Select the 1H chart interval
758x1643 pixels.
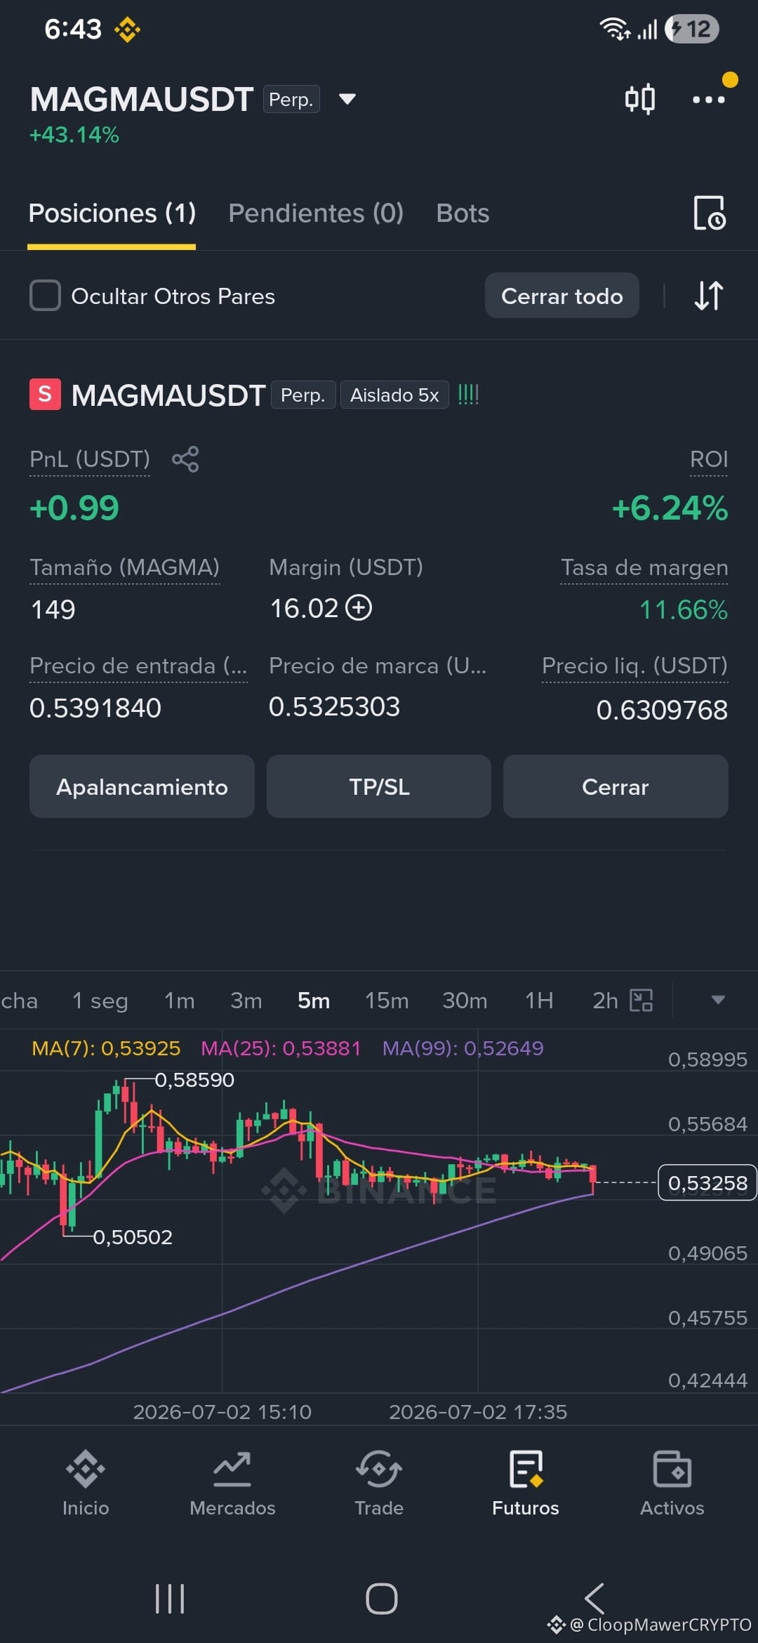(539, 1000)
